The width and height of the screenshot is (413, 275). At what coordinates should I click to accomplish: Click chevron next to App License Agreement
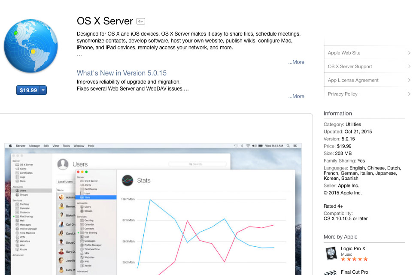tap(409, 80)
